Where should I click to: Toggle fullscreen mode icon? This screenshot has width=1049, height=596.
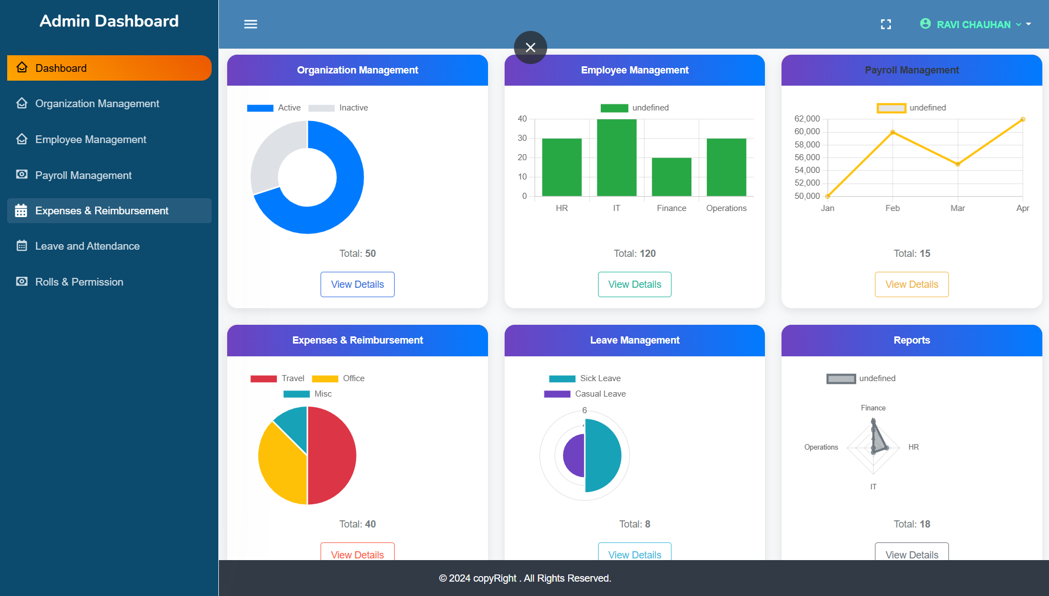click(886, 24)
